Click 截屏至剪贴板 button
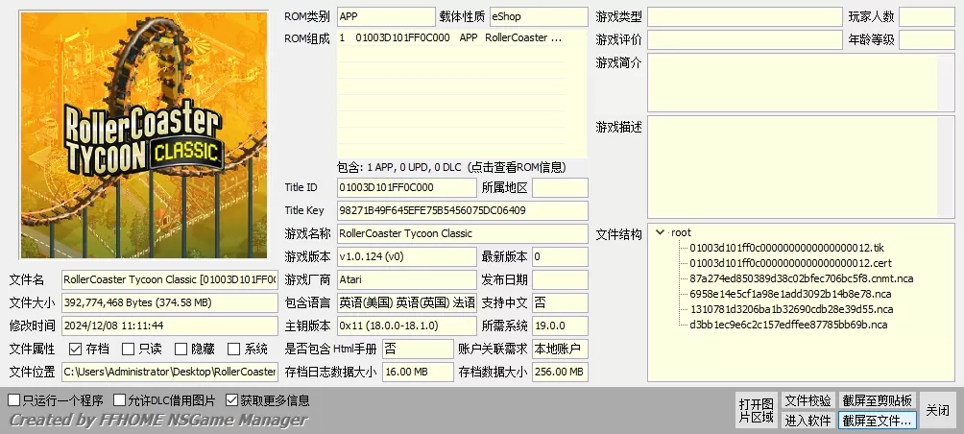Screen dimensions: 964x434 point(878,400)
